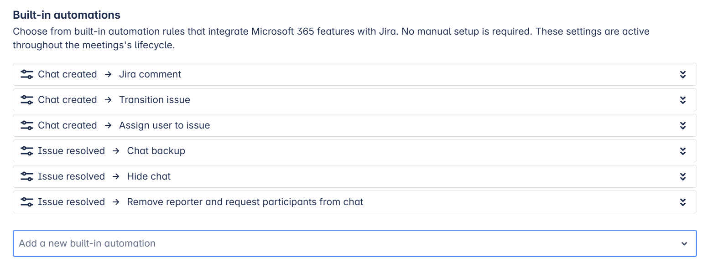The width and height of the screenshot is (708, 263).
Task: Click the Assign user to issue label
Action: [165, 125]
